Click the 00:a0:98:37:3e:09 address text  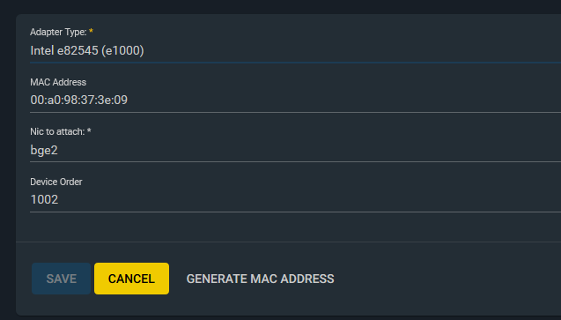pos(78,100)
